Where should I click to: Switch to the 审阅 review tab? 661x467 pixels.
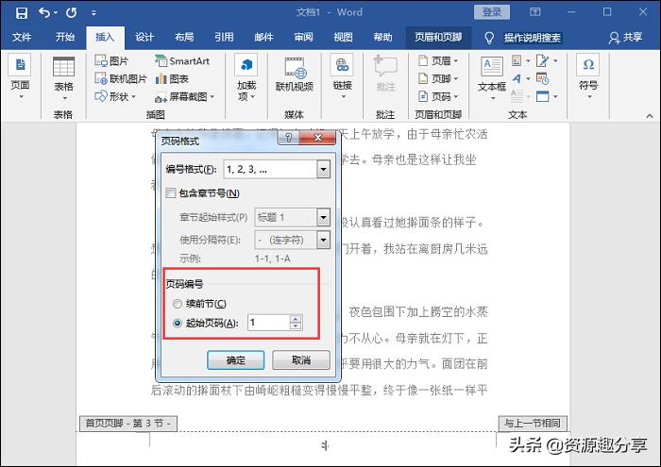click(303, 37)
